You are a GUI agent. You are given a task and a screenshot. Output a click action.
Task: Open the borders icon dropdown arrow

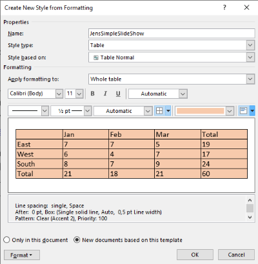[x=168, y=111]
